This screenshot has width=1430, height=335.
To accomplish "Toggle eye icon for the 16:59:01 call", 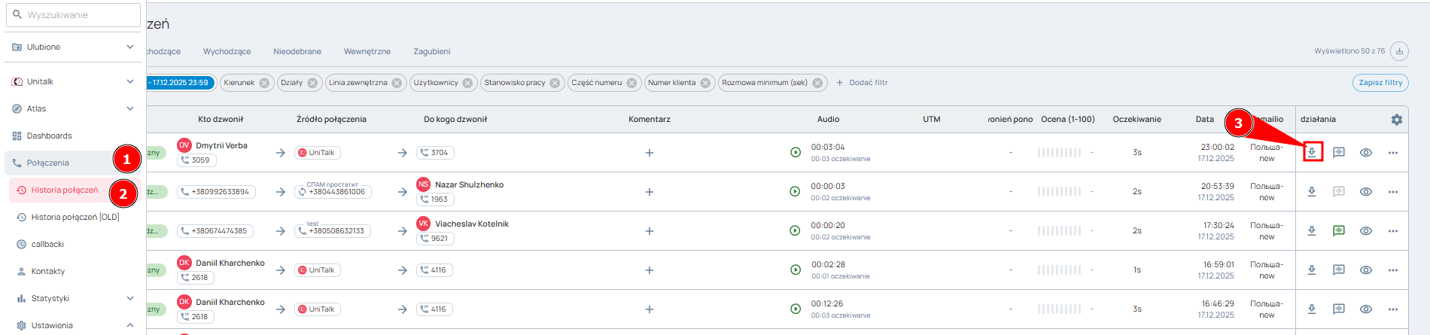I will pos(1365,270).
